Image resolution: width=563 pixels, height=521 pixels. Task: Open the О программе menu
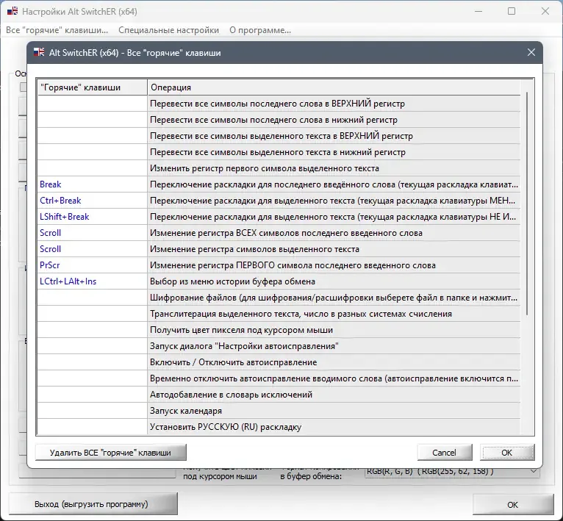[260, 30]
